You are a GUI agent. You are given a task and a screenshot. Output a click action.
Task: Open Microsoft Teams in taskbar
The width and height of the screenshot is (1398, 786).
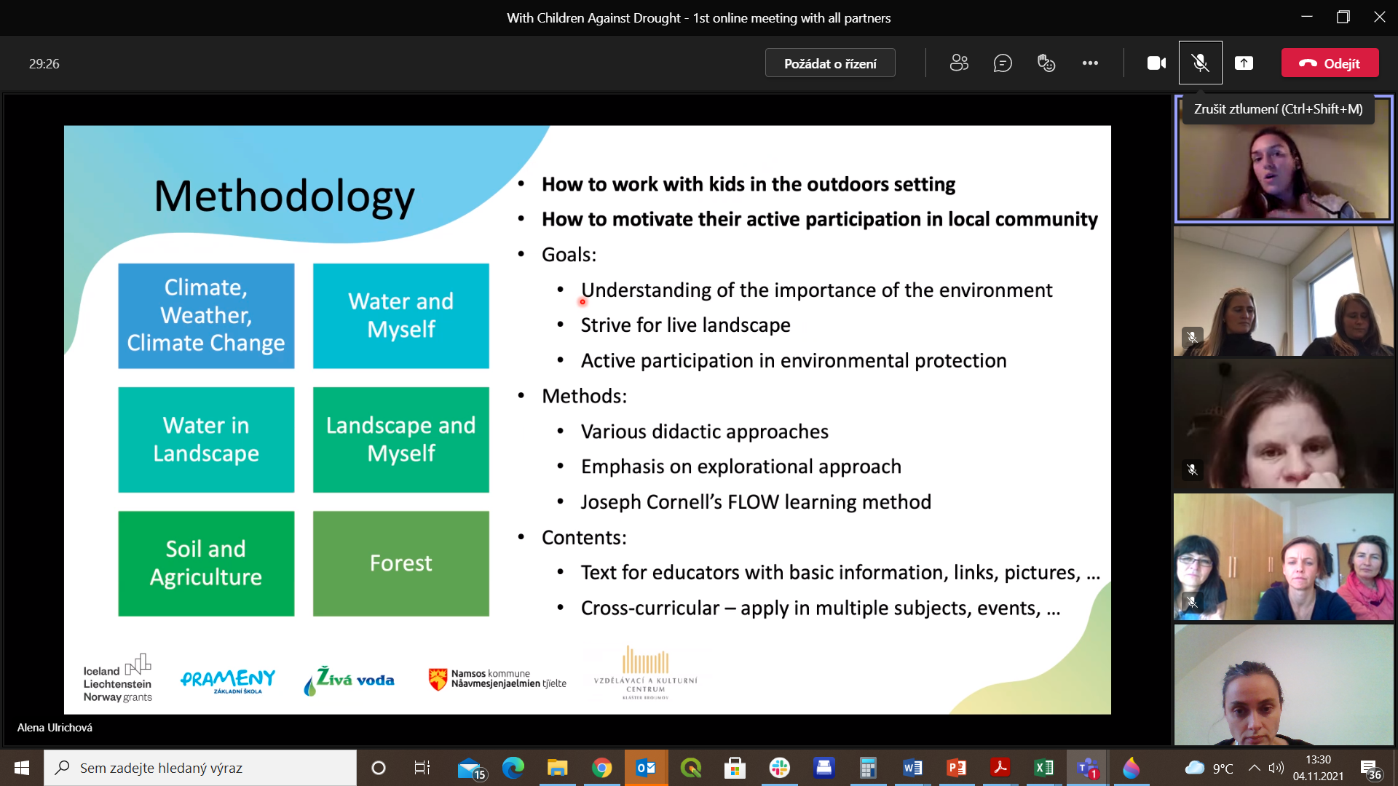tap(1088, 768)
